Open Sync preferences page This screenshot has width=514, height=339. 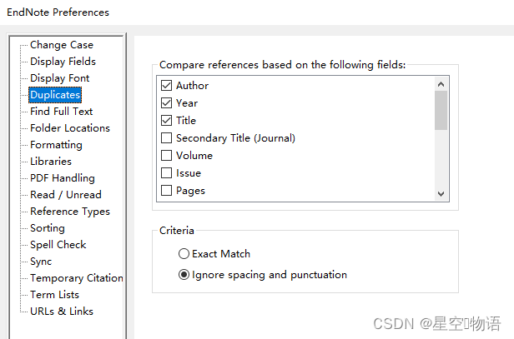[41, 262]
